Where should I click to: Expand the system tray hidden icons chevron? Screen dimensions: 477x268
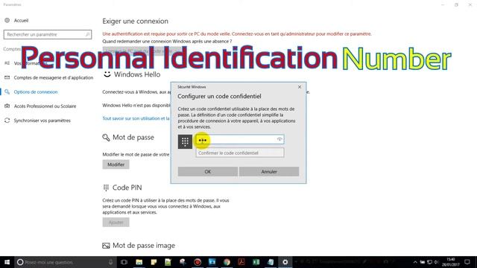415,262
